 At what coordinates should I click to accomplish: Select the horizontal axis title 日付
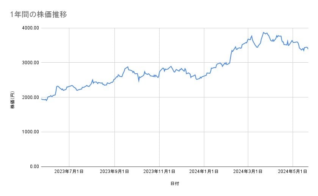click(x=175, y=184)
